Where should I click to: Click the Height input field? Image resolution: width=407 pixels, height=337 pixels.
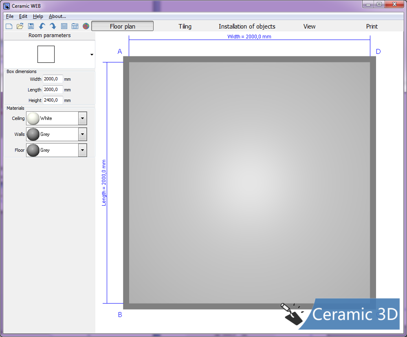[x=53, y=100]
